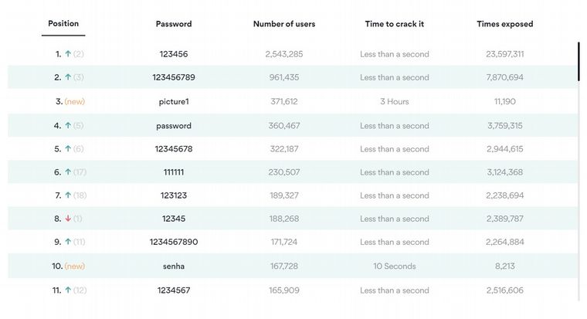Click the Times exposed column header

click(x=505, y=24)
